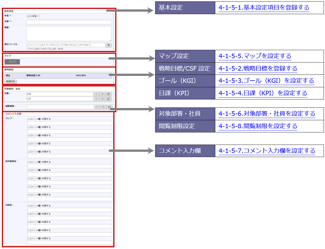Enable マップ コメント欄5 checkbox

(x=28, y=152)
